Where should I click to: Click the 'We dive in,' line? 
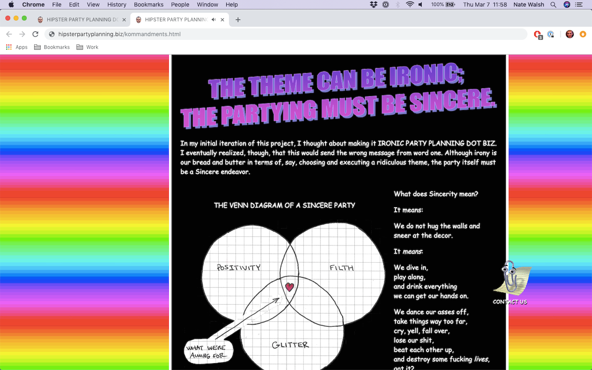pyautogui.click(x=411, y=268)
